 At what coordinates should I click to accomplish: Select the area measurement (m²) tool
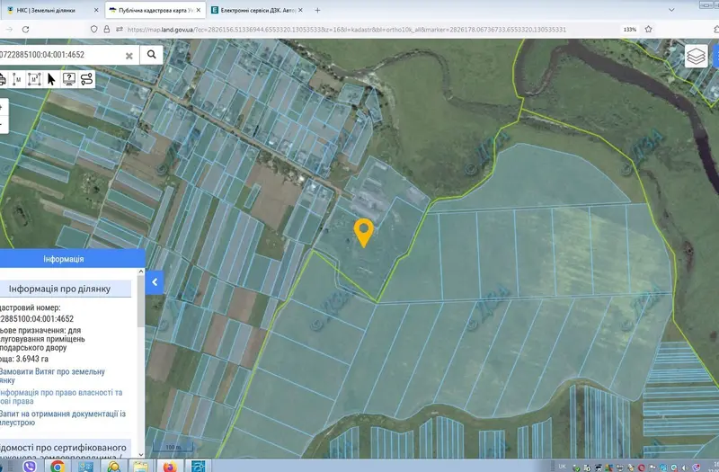pos(34,79)
